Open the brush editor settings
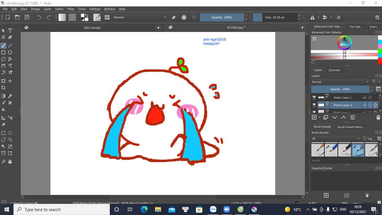The image size is (382, 215). tap(97, 17)
